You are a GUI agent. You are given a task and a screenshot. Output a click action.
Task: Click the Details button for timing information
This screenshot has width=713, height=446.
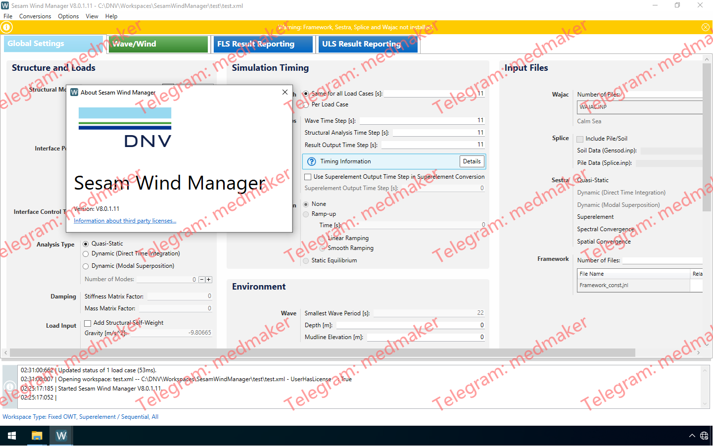(x=472, y=161)
